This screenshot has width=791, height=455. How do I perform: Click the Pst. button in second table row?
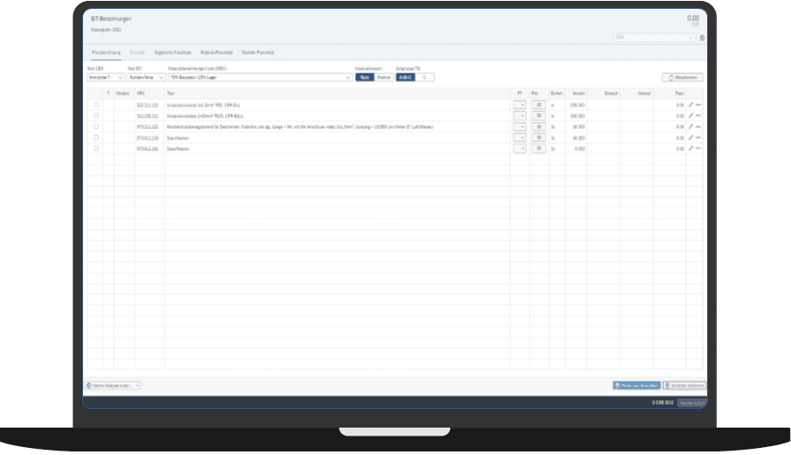[539, 116]
